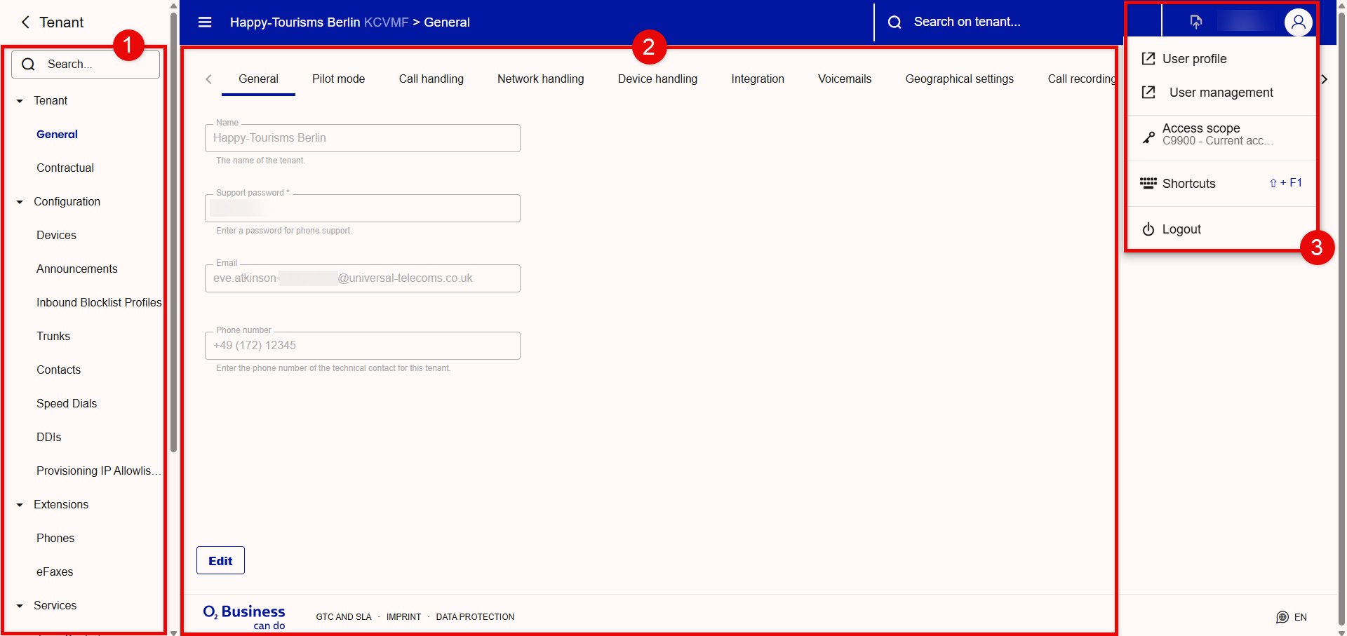Screen dimensions: 1347x636
Task: Click the sidebar Search field
Action: (86, 65)
